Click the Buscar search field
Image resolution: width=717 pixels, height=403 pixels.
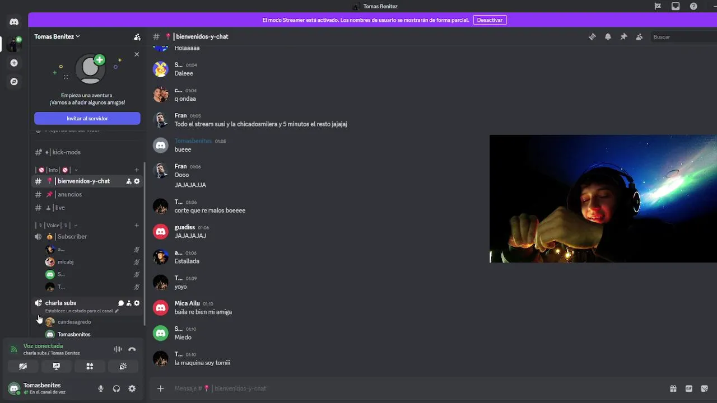pos(685,37)
